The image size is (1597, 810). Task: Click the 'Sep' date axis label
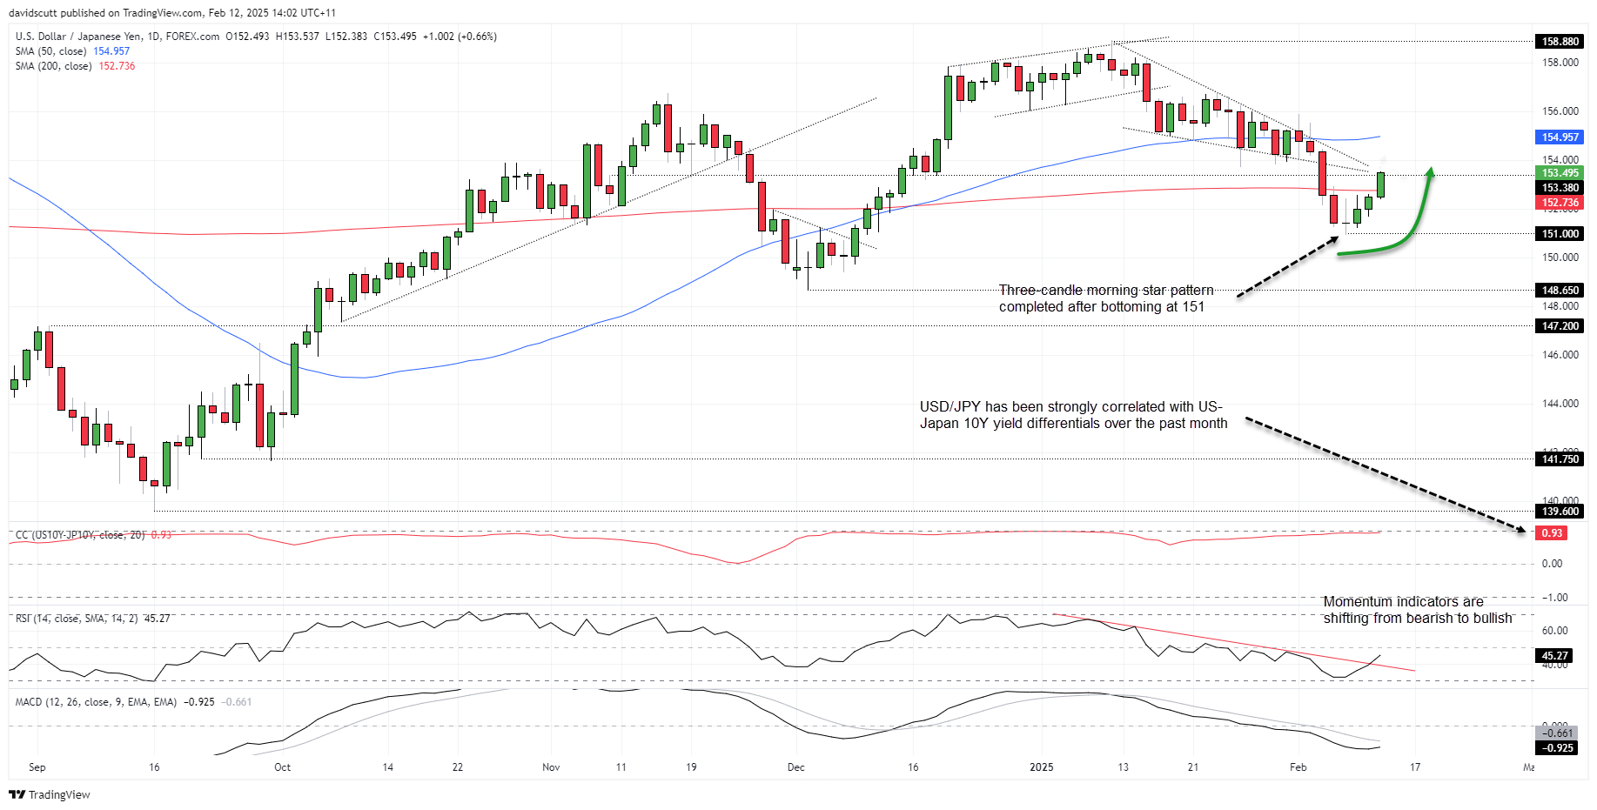[37, 767]
